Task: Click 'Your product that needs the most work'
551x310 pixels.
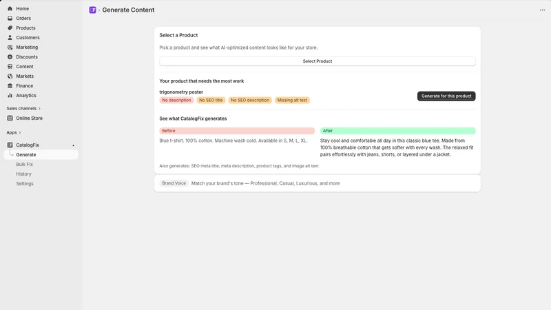Action: pyautogui.click(x=201, y=81)
